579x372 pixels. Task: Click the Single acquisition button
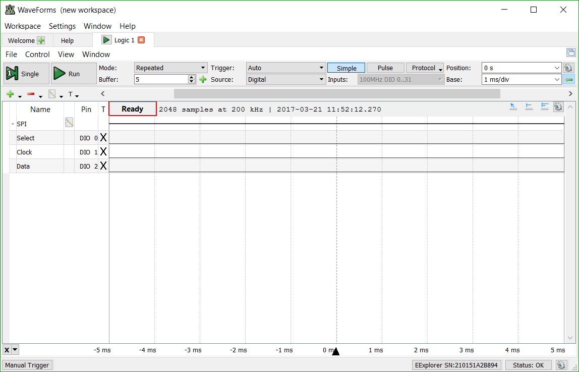[26, 74]
